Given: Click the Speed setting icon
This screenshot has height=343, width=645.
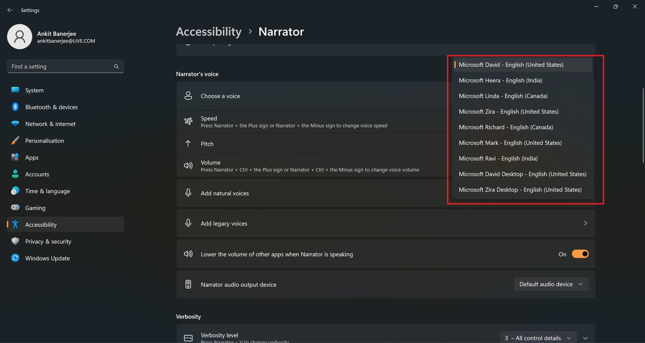Looking at the screenshot, I should click(188, 121).
